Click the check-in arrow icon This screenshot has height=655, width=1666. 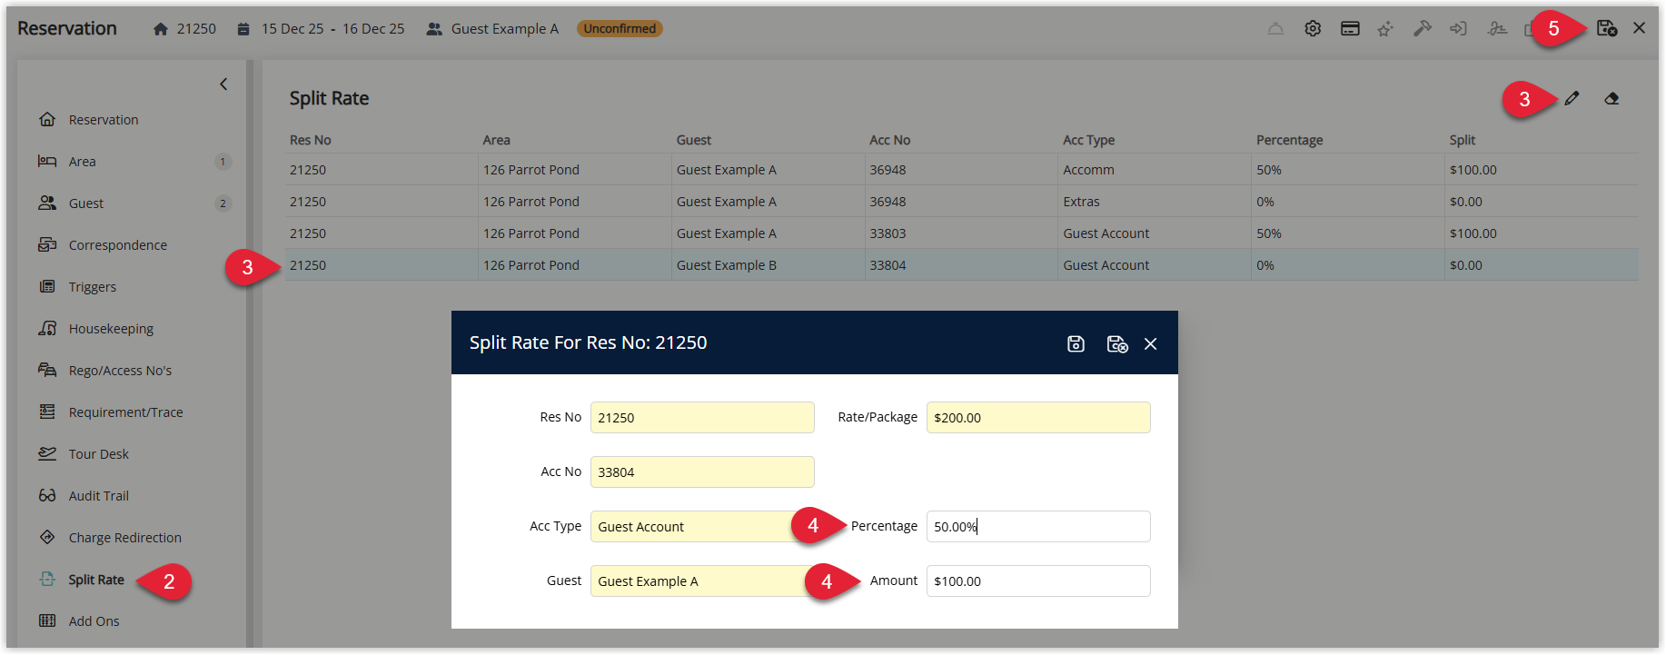1458,29
